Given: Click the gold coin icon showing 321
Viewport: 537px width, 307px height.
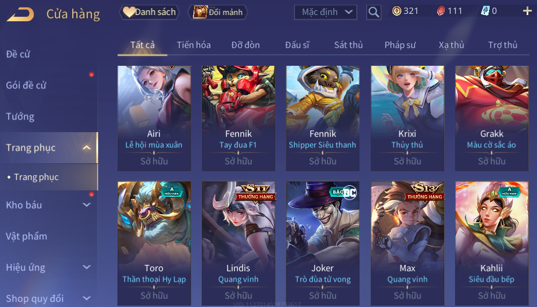Looking at the screenshot, I should (x=397, y=12).
